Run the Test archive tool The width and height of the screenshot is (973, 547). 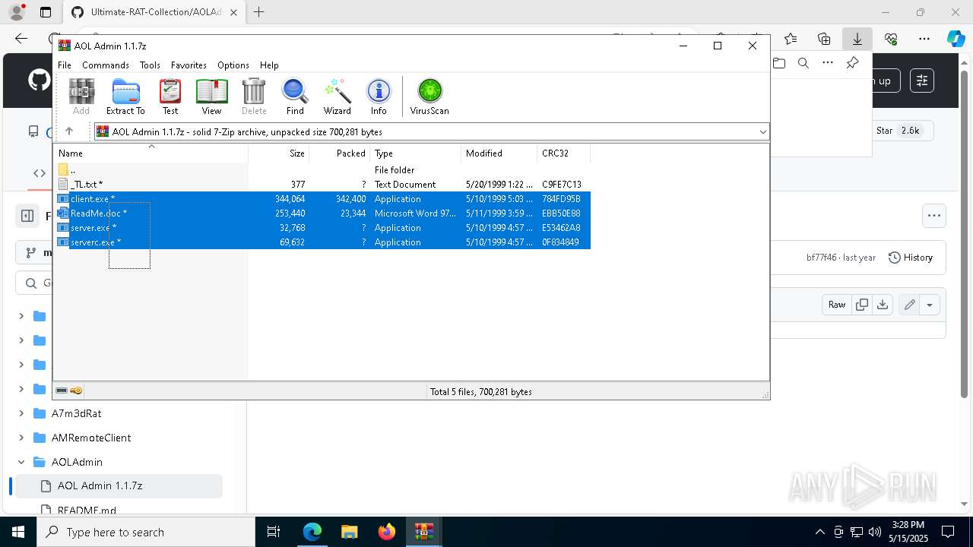coord(170,96)
